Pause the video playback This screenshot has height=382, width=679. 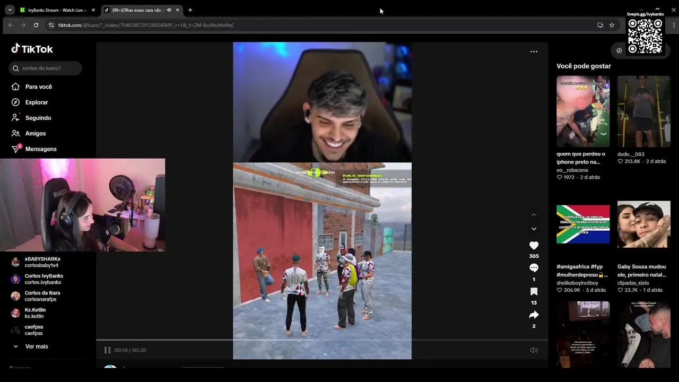point(107,350)
